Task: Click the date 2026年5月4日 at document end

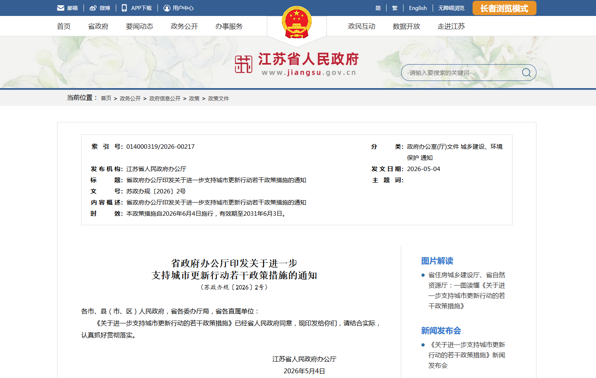Action: [304, 371]
